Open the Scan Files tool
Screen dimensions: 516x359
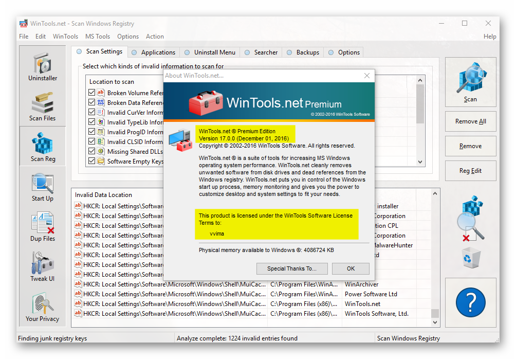(43, 106)
